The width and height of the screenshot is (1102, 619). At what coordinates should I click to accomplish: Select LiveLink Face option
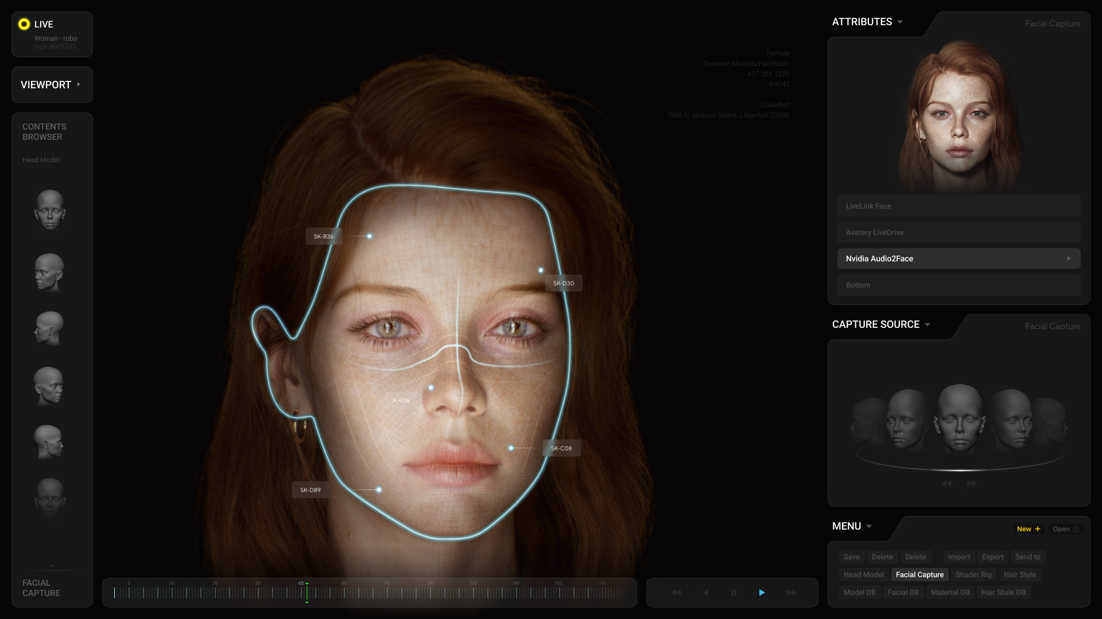[x=959, y=206]
